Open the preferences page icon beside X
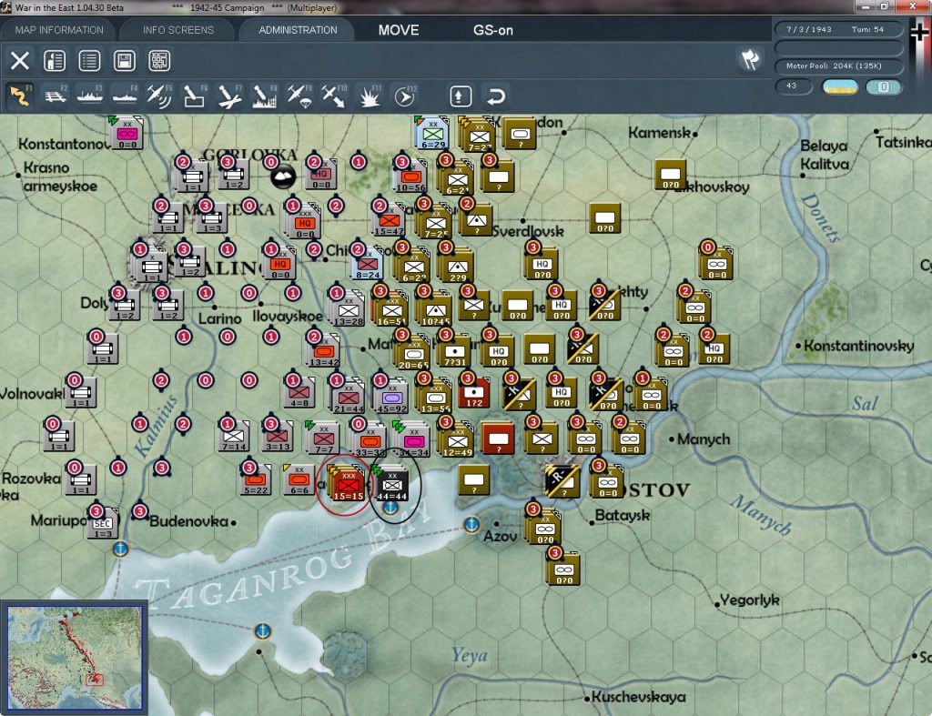Viewport: 932px width, 716px height. [55, 61]
